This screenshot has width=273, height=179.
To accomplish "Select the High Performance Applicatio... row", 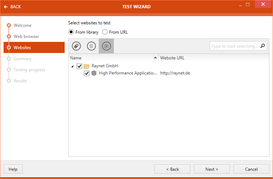I will (169, 73).
